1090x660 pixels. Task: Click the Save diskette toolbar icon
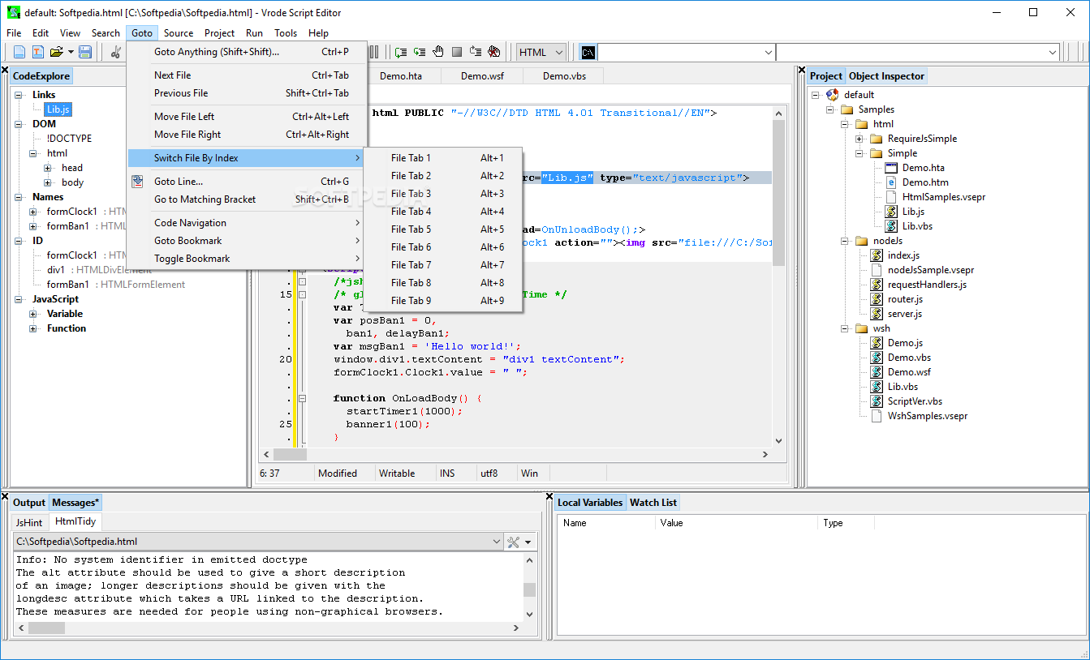85,52
